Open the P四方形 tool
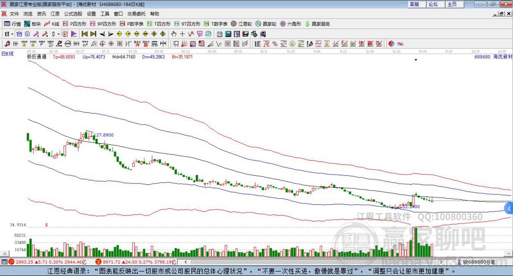 (x=75, y=24)
